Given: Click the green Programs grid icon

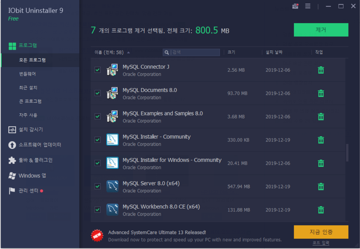Looking at the screenshot, I should click(12, 46).
